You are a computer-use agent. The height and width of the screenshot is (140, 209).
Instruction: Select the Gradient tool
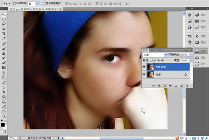4,68
